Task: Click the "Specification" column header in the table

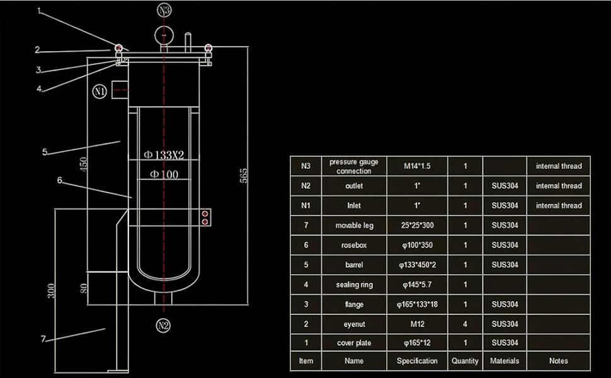Action: (417, 361)
